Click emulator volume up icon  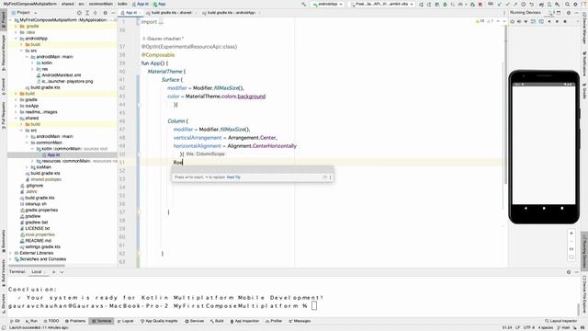[x=519, y=21]
